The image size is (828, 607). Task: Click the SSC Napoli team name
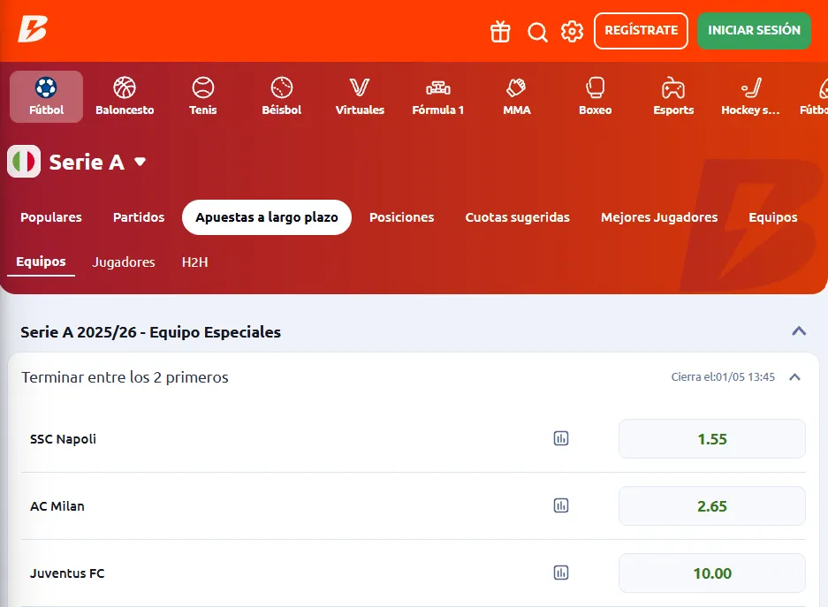point(63,439)
